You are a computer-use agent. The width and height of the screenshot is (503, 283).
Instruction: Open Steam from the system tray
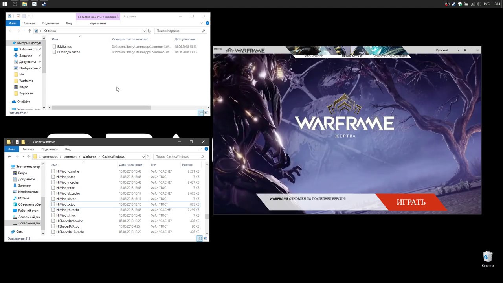click(x=453, y=4)
